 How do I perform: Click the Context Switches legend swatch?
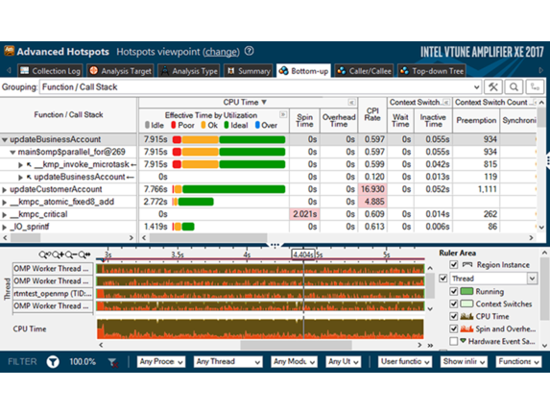pyautogui.click(x=466, y=304)
